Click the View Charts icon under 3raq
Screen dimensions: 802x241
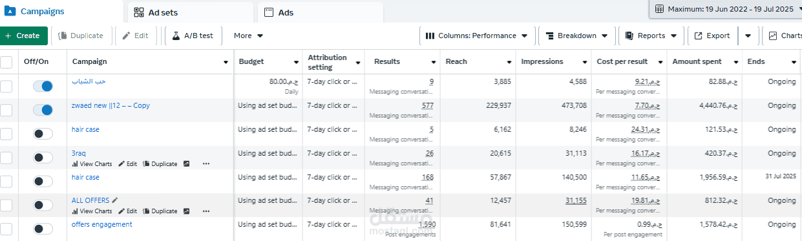tap(75, 164)
